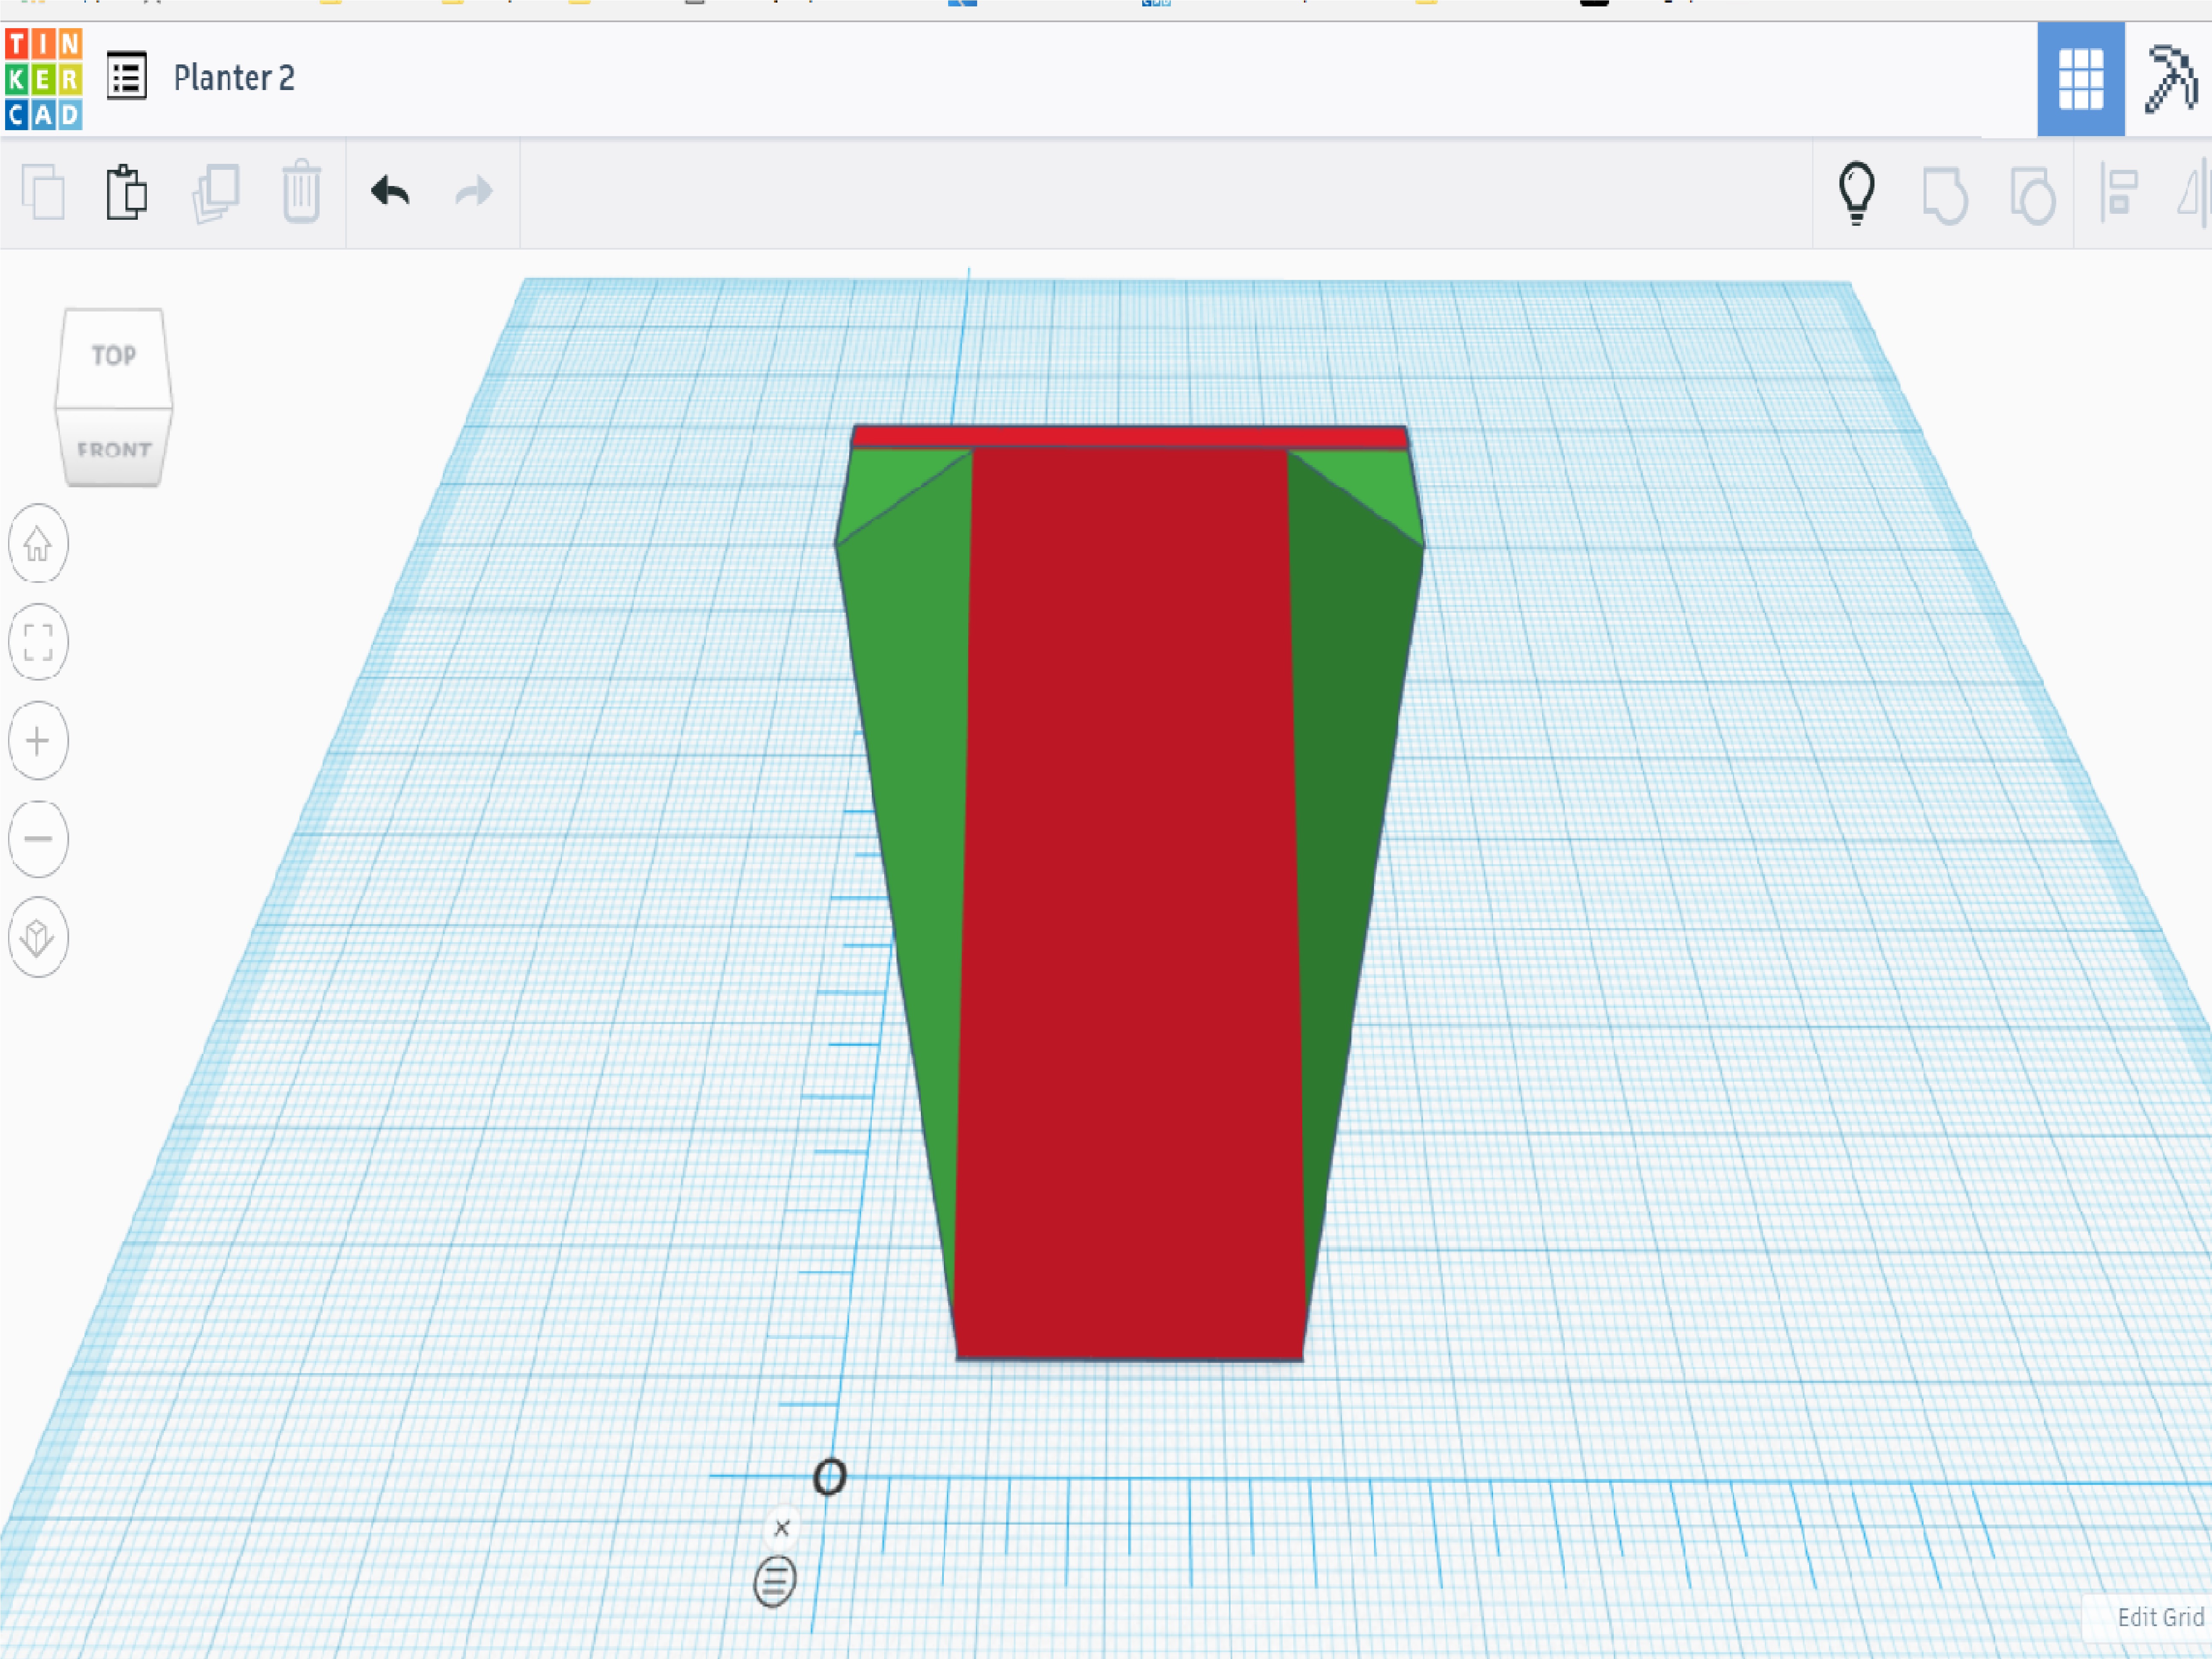
Task: Toggle Show all lightbulb icon
Action: tap(1857, 193)
